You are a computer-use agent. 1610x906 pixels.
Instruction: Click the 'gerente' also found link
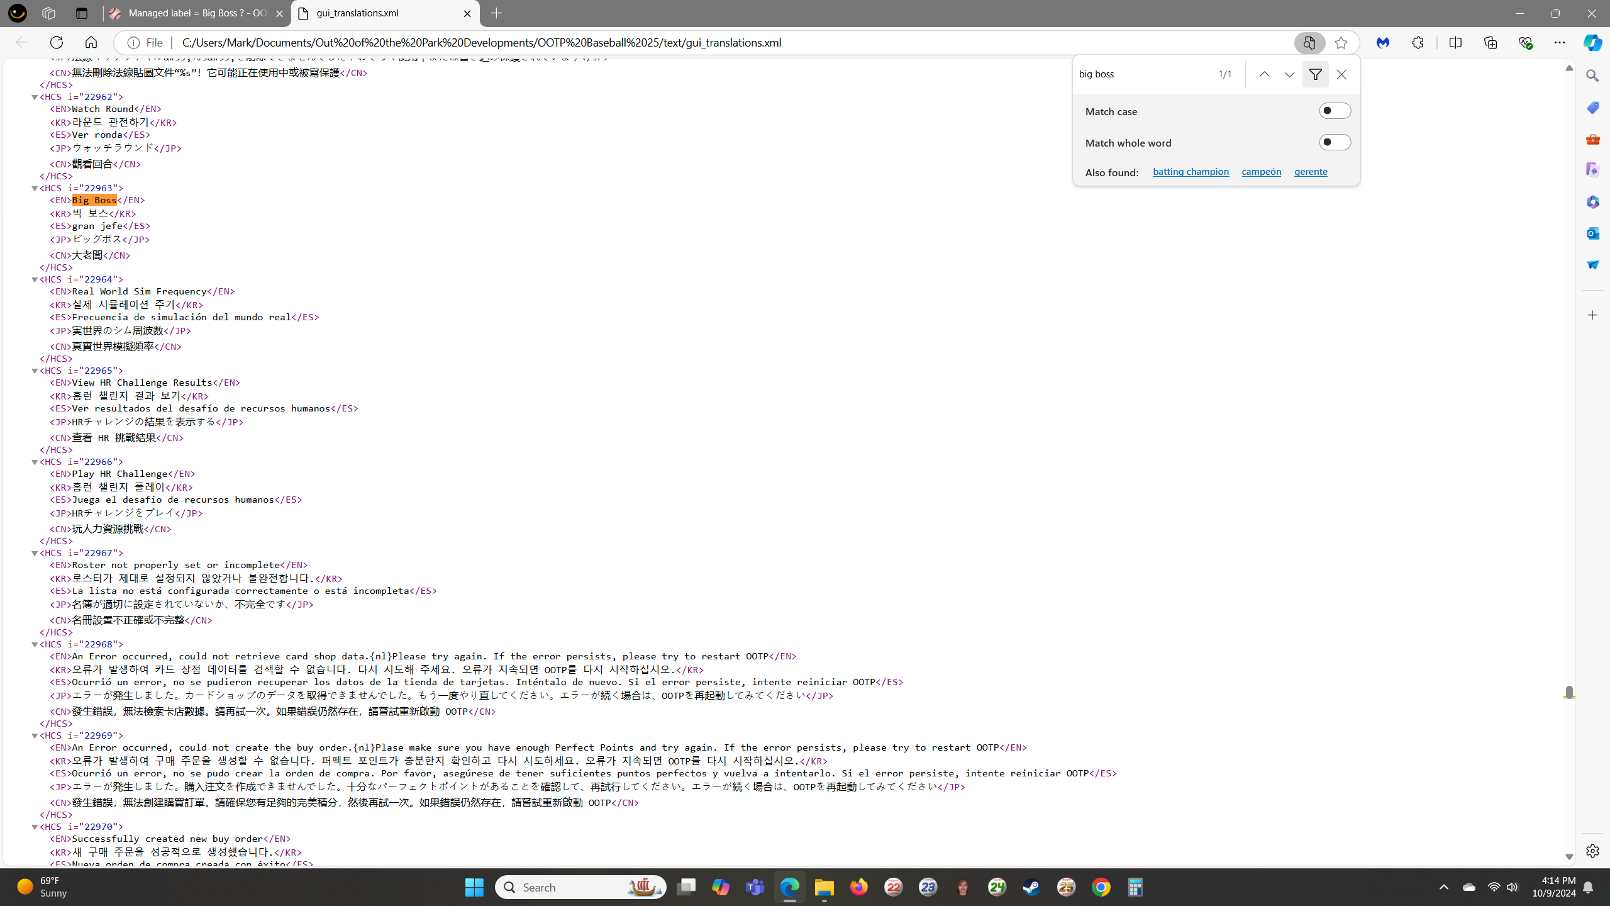[x=1310, y=172]
